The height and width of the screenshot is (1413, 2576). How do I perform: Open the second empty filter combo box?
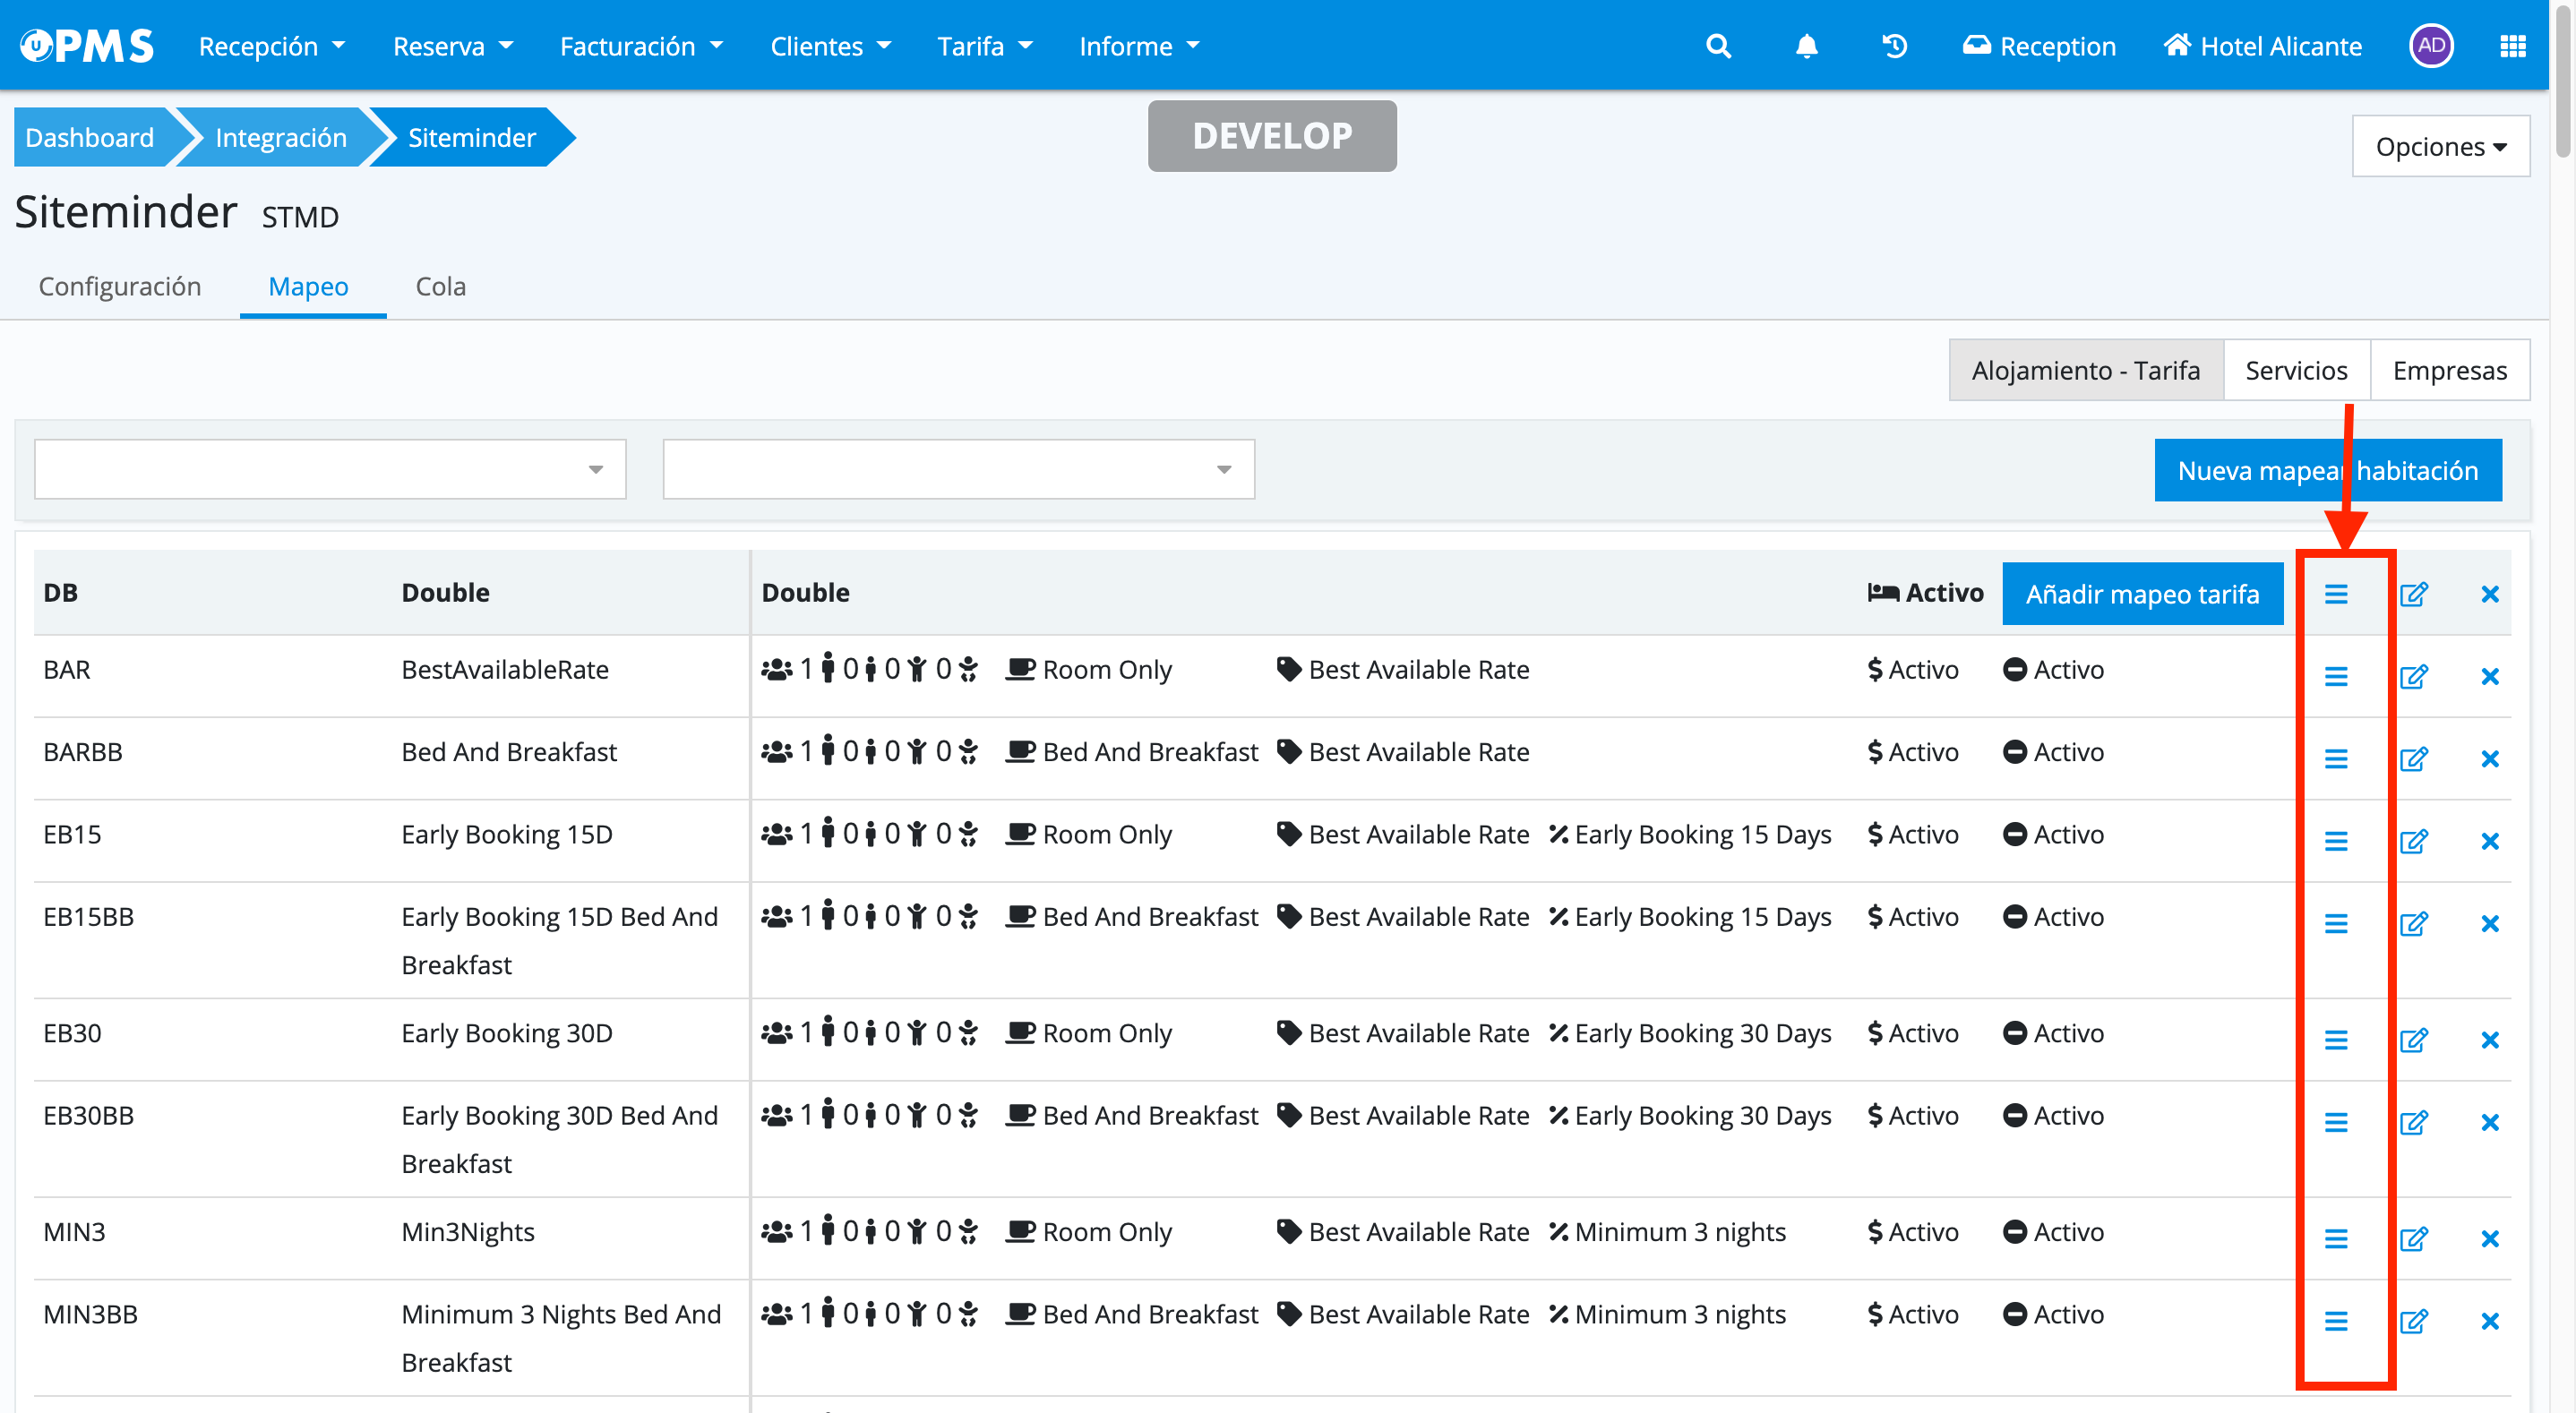point(958,469)
